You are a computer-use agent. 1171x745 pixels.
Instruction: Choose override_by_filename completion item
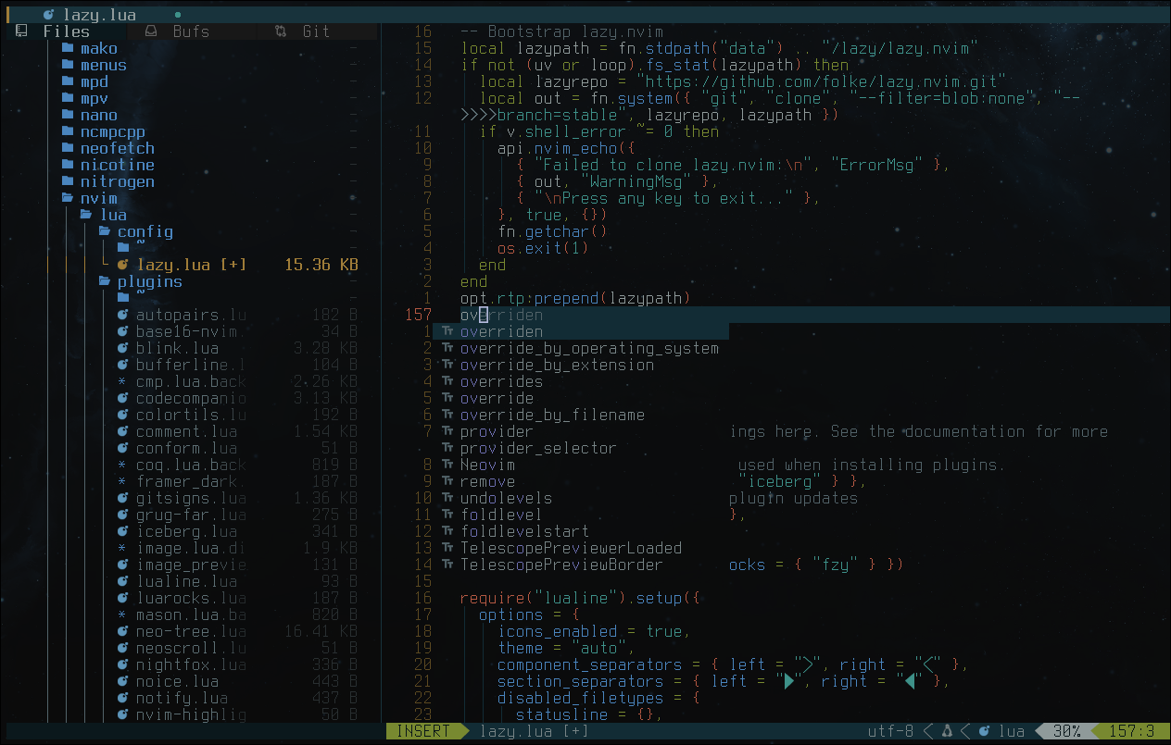pos(552,416)
